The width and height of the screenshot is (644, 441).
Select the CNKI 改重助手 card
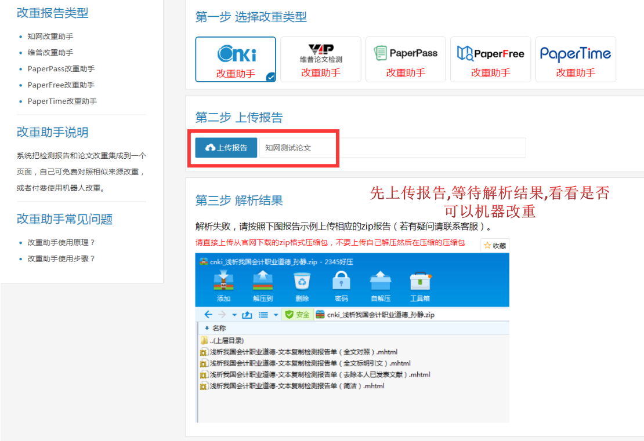point(236,60)
